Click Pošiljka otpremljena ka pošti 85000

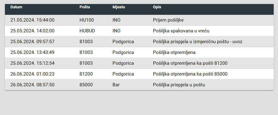point(190,74)
